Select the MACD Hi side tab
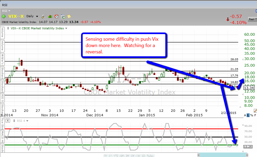Image resolution: width=257 pixels, height=157 pixels. pyautogui.click(x=2, y=137)
